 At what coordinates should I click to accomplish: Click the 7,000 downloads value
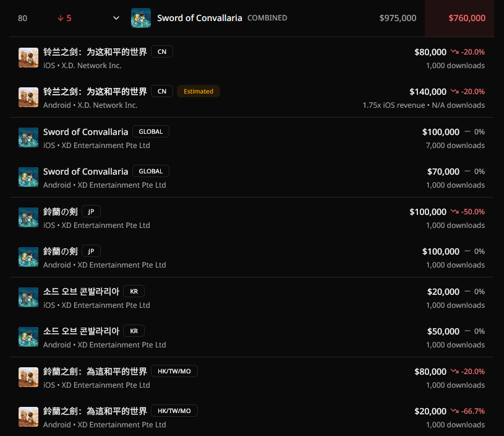455,146
